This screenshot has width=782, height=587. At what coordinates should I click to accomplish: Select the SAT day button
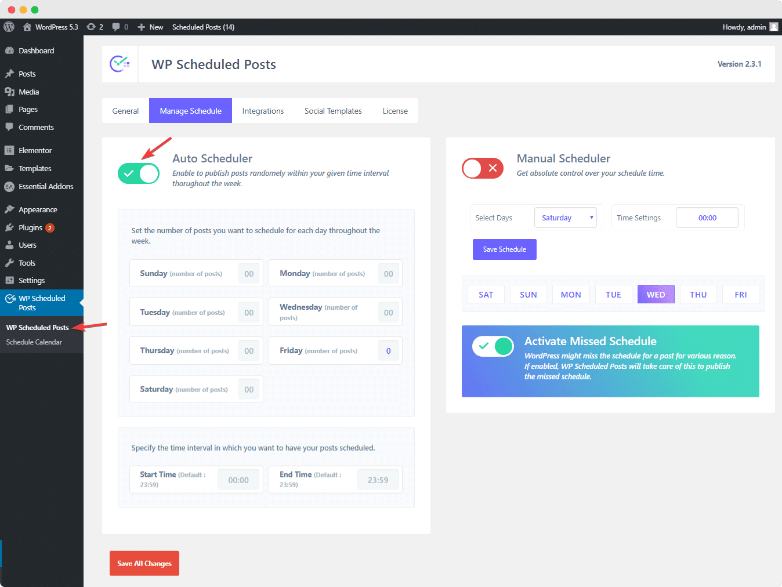[x=486, y=295]
